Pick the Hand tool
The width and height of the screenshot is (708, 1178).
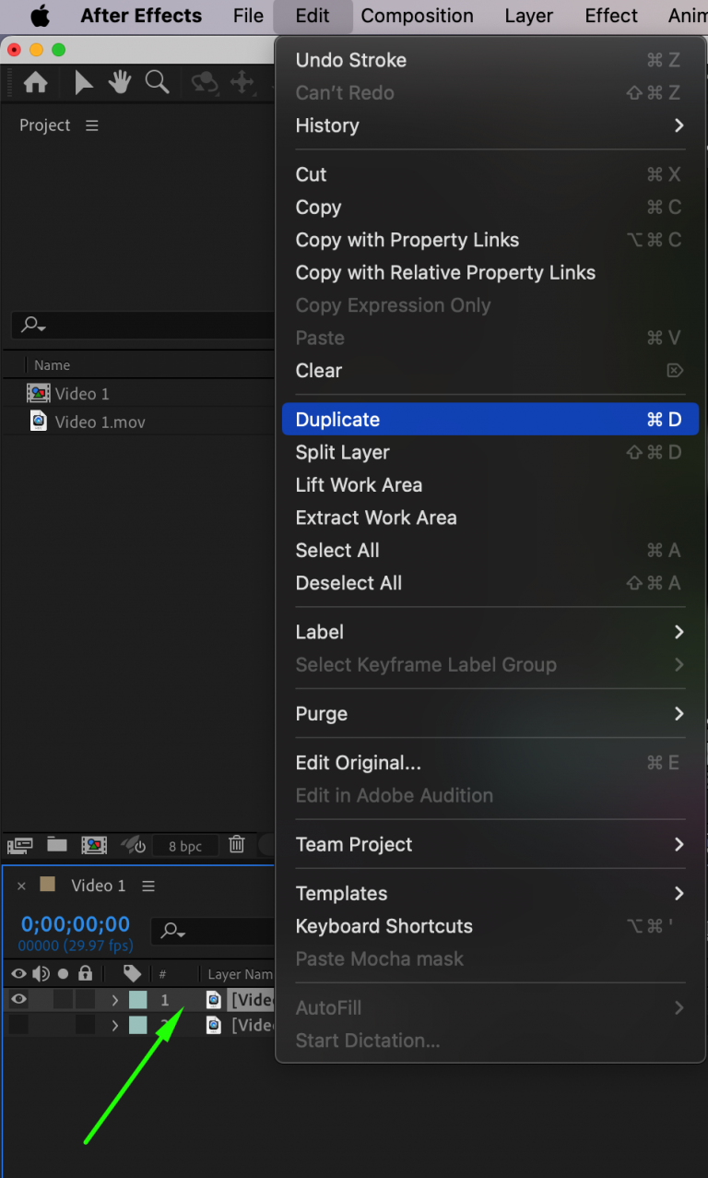119,82
